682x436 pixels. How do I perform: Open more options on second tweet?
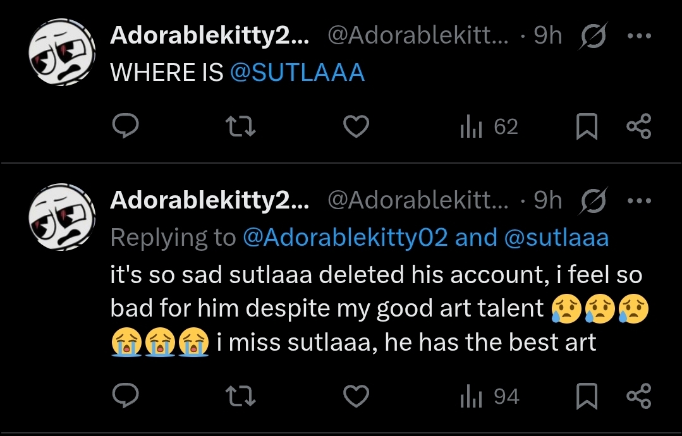[x=638, y=201]
